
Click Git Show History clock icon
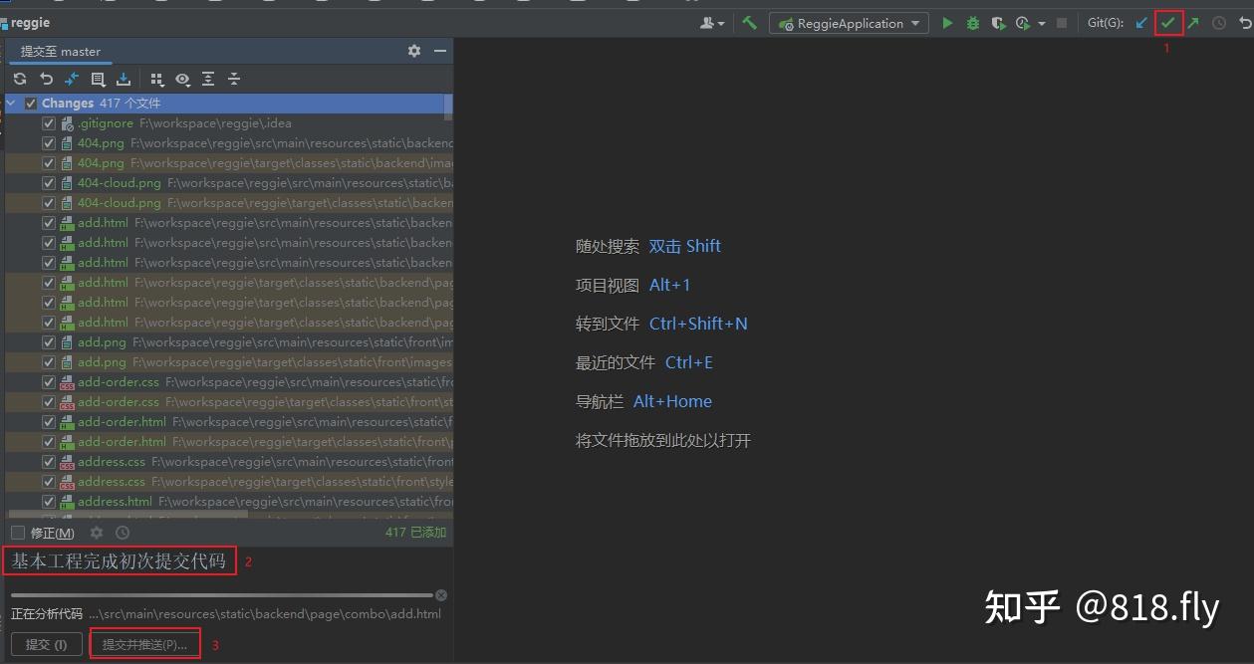pyautogui.click(x=1219, y=23)
